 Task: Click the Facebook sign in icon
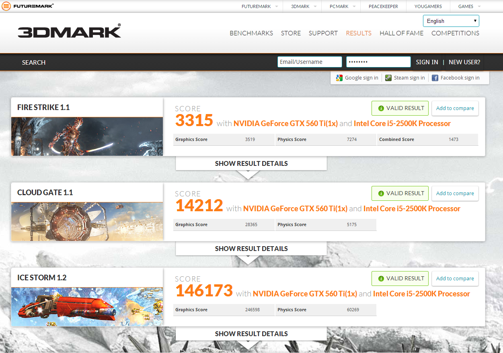tap(435, 78)
